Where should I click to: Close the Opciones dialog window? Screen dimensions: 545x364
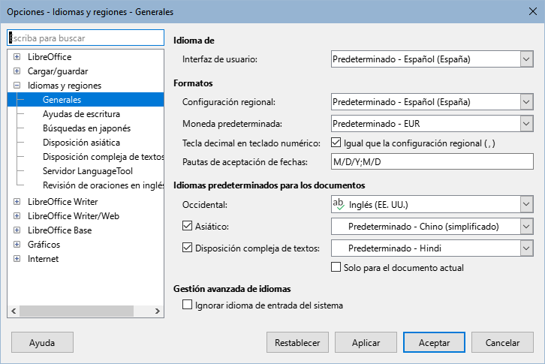[532, 11]
